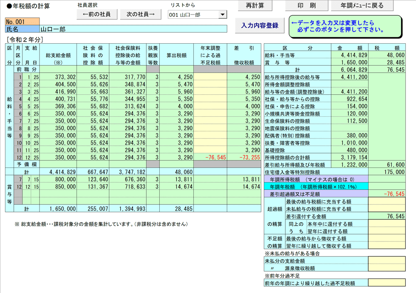This screenshot has height=293, width=416.
Task: Click input cell for 本年中に還付する額
Action: click(387, 224)
